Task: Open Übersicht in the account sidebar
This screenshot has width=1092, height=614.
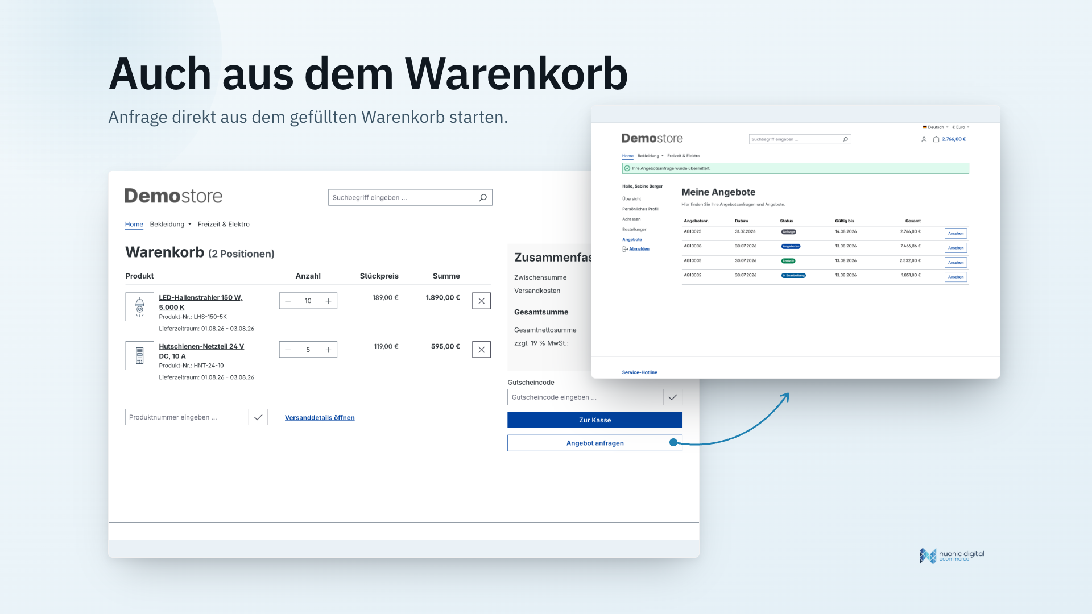Action: [x=631, y=199]
